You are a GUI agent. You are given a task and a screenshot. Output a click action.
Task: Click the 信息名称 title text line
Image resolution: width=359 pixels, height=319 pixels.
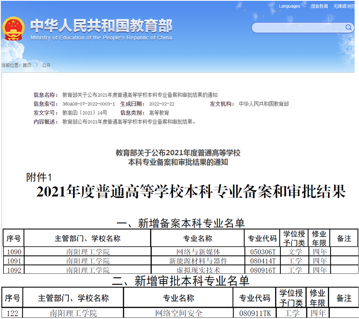(140, 95)
